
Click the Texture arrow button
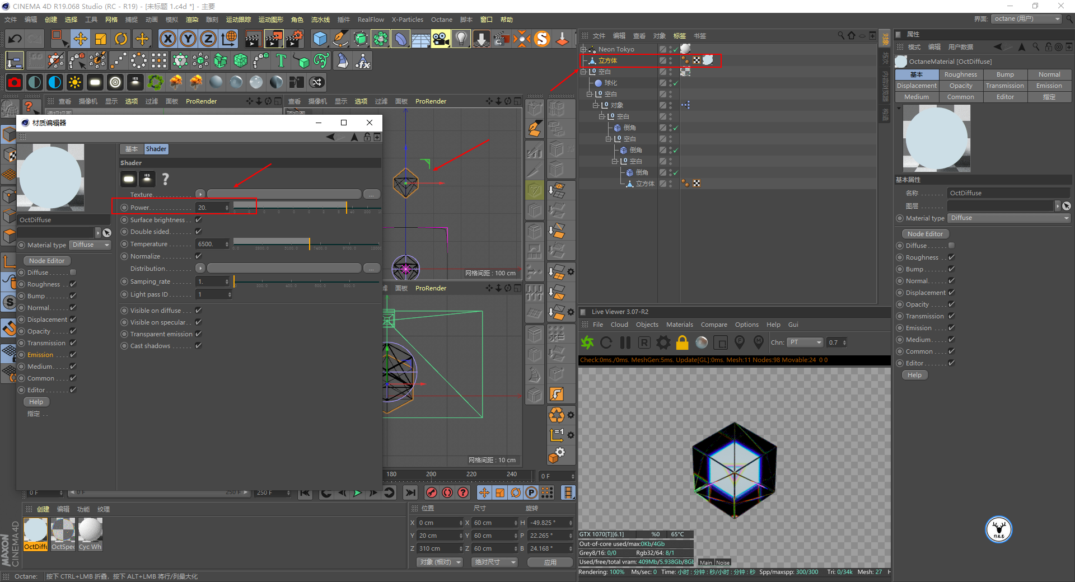tap(200, 194)
